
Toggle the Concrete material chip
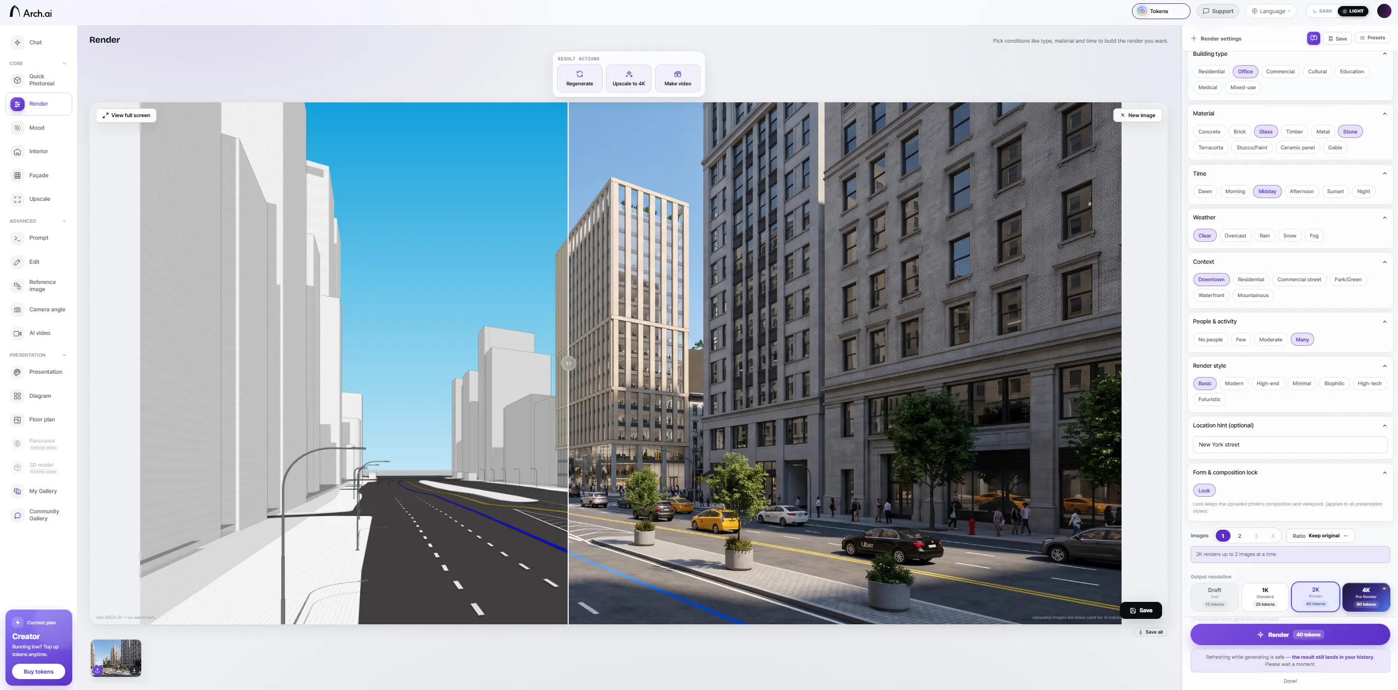click(x=1209, y=132)
